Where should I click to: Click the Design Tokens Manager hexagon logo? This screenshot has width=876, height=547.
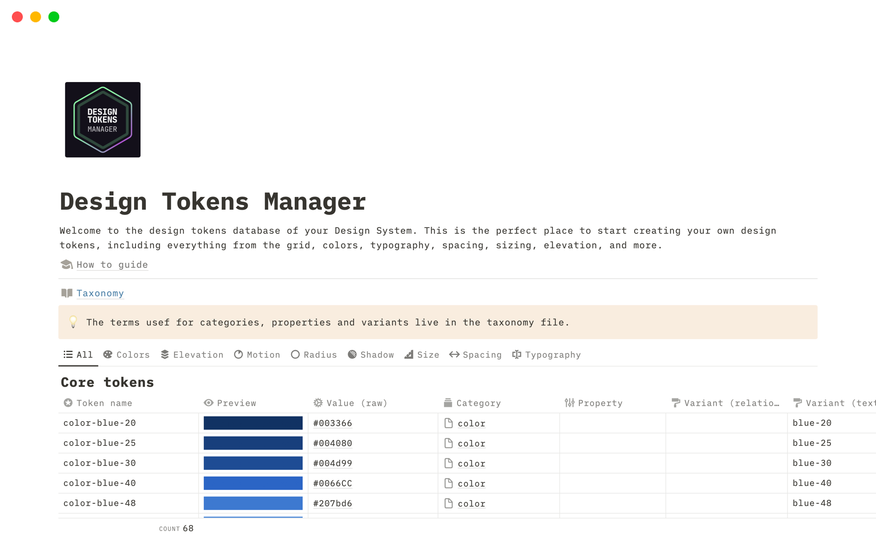pos(103,119)
